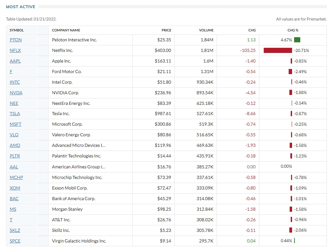
Task: Click Exxon Mobil price $72.47
Action: [164, 188]
